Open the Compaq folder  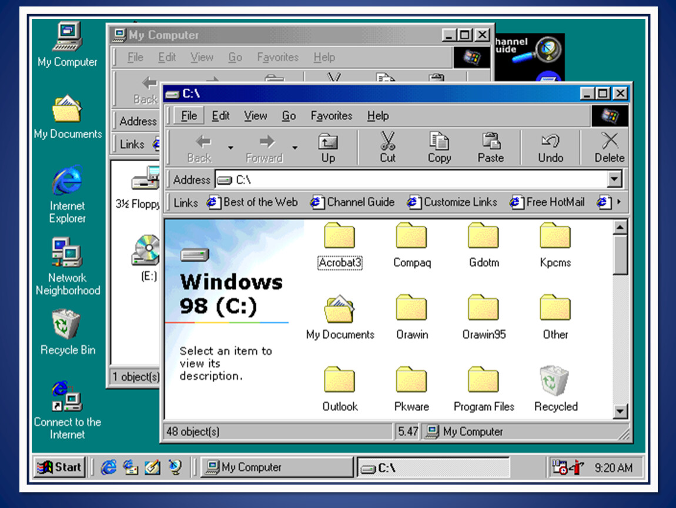coord(411,245)
